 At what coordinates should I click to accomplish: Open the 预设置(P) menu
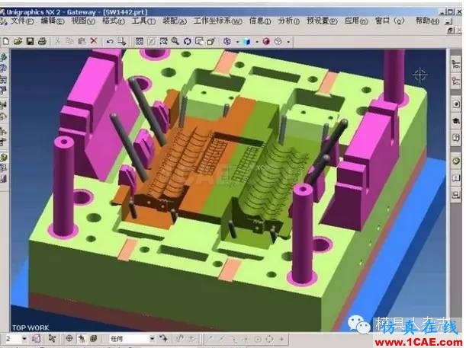click(x=323, y=21)
